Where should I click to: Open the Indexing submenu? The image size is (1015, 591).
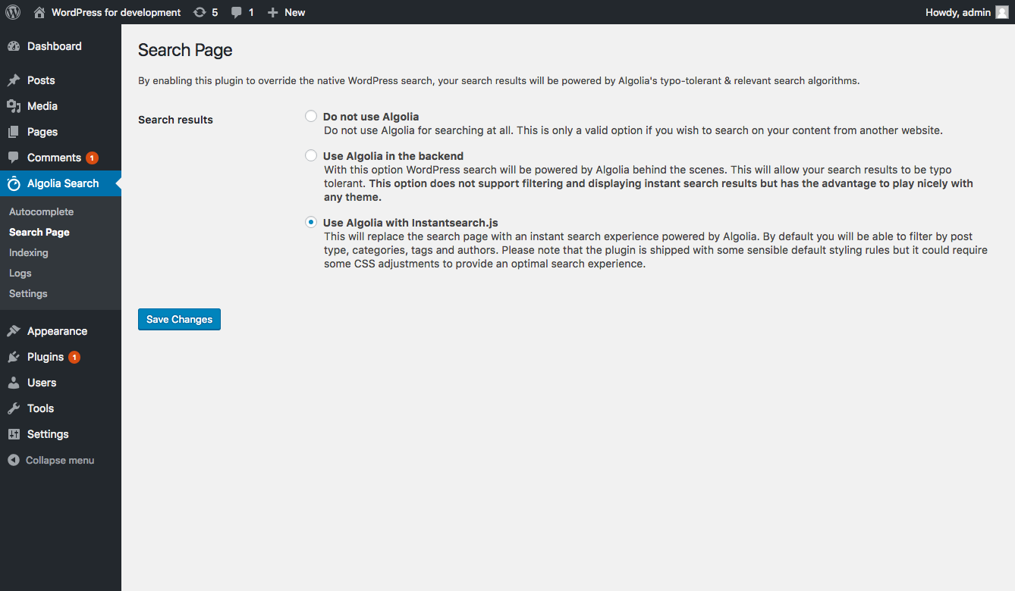coord(29,252)
